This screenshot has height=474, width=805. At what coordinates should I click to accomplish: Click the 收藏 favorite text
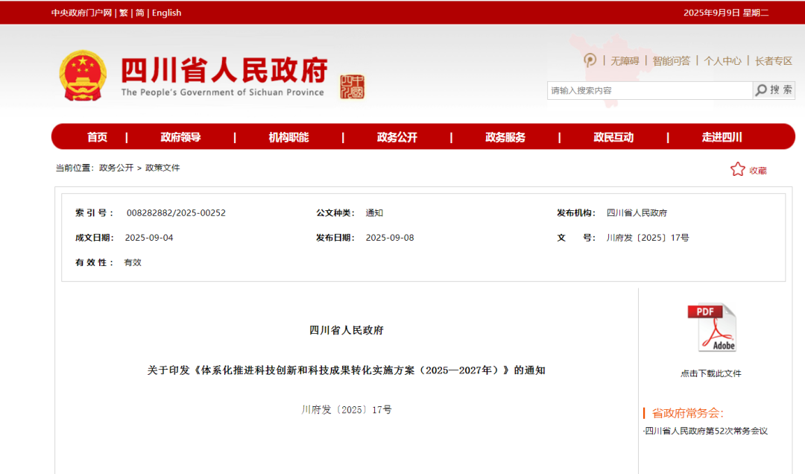coord(758,171)
